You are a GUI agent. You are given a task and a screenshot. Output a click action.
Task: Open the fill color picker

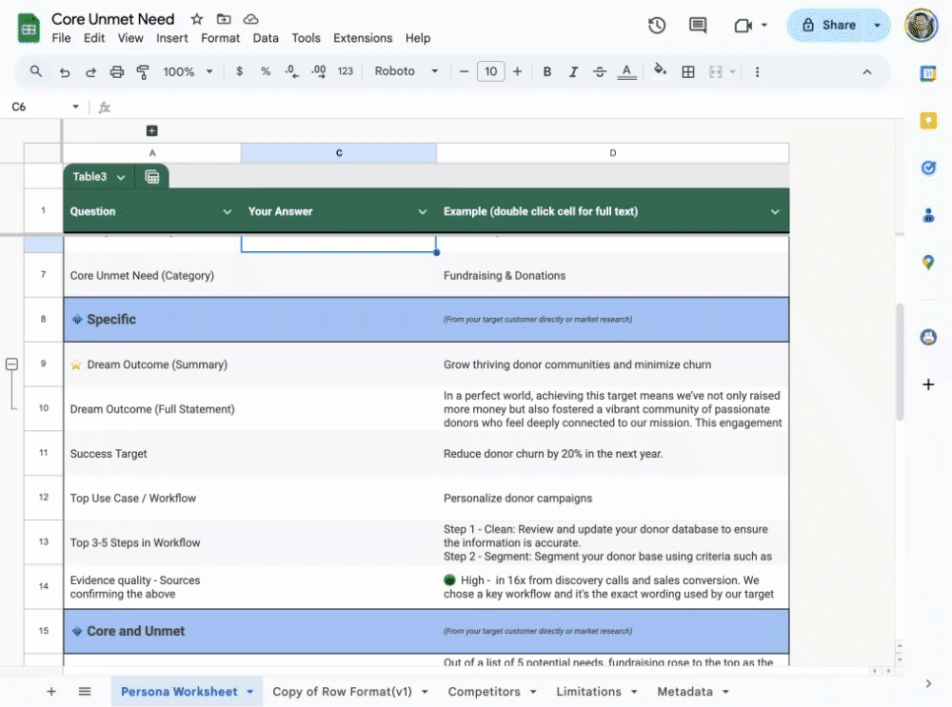[660, 71]
